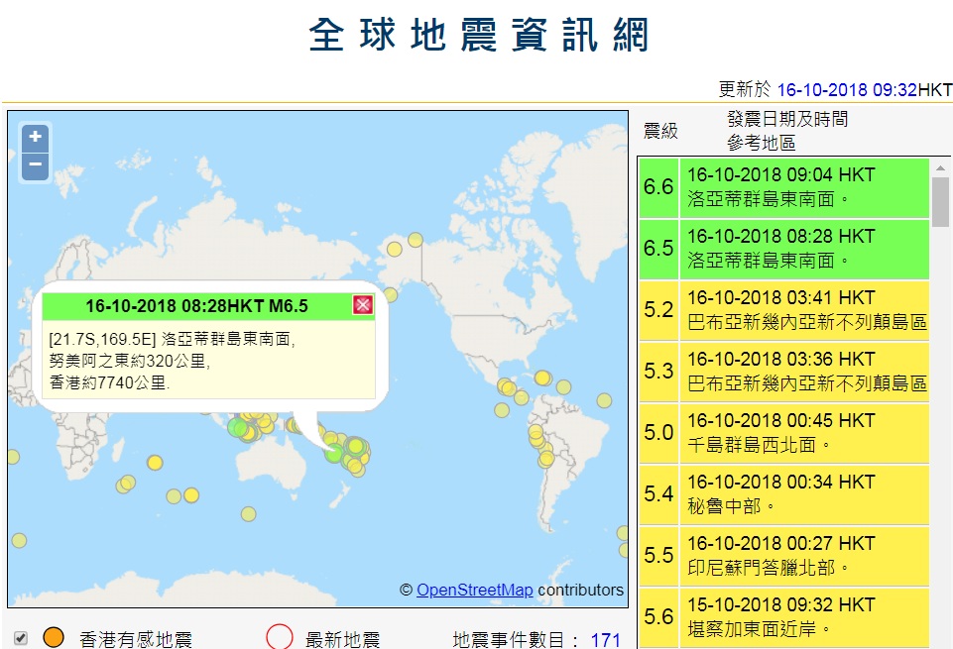Click the green earthquake marker under the popup pointer
953x649 pixels.
pos(333,453)
